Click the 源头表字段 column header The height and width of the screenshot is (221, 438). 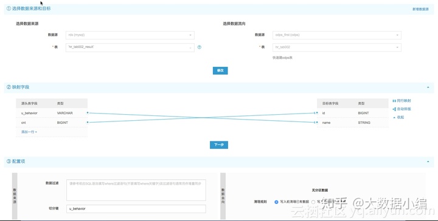(x=29, y=103)
